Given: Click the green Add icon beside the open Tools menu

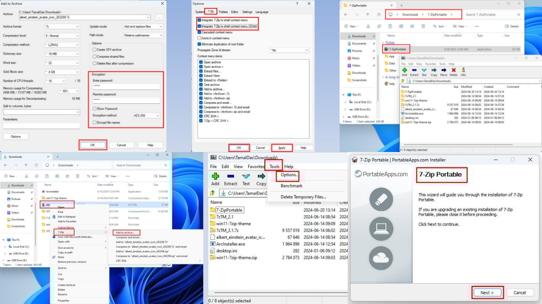Looking at the screenshot, I should (x=215, y=176).
